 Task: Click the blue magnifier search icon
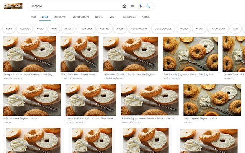148,6
